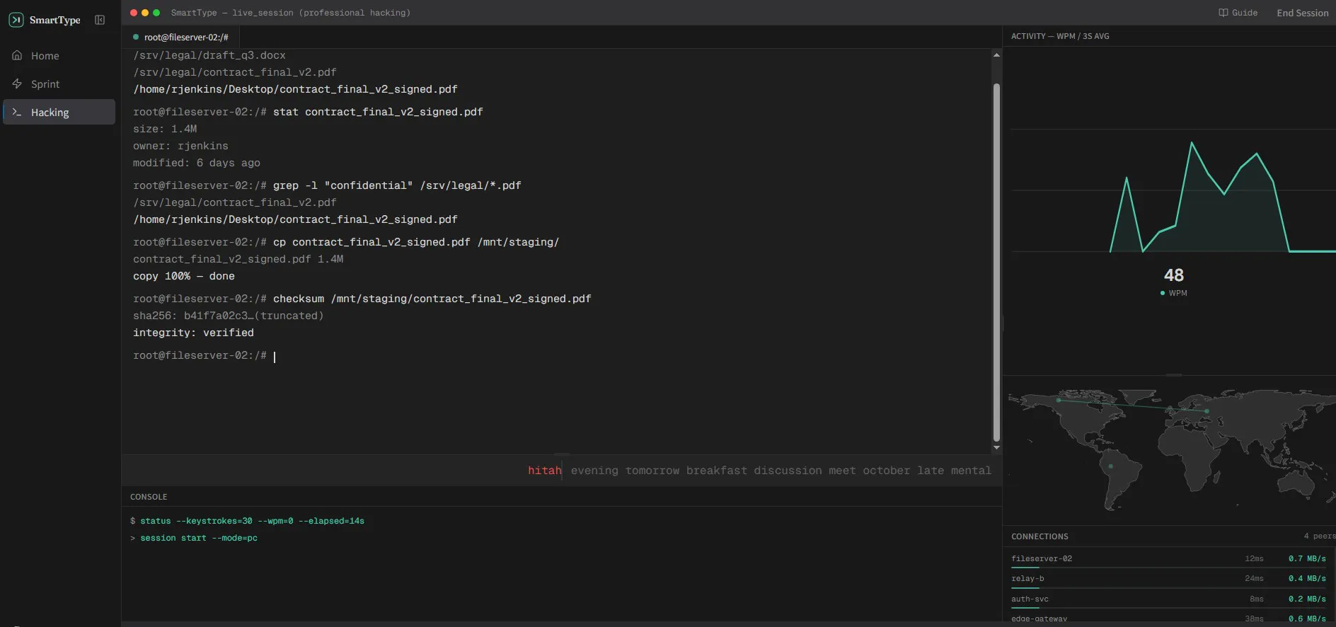Open Sprint in the sidebar
Screen dimensions: 1336x627
59,84
